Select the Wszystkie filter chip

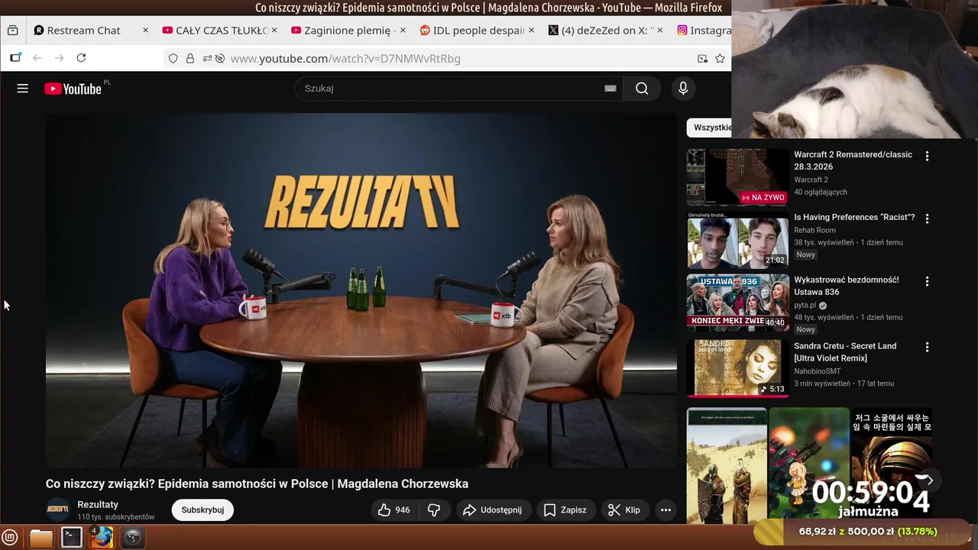[x=710, y=128]
